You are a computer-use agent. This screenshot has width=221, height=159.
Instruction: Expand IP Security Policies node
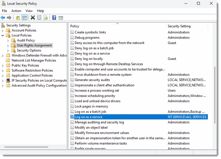(x=3, y=81)
